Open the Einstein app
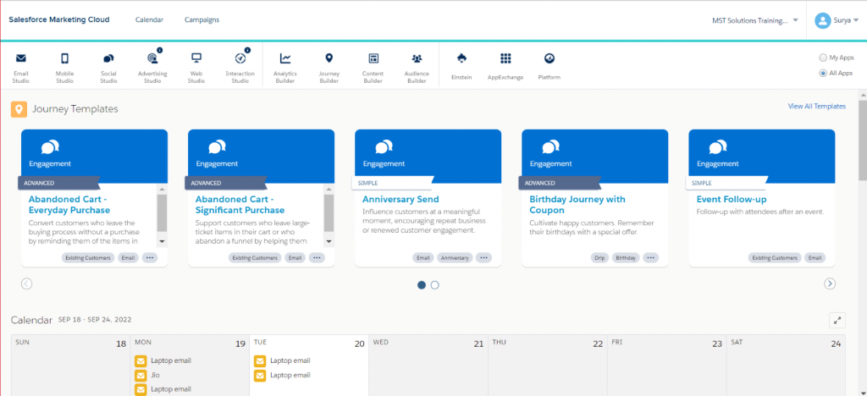Viewport: 867px width, 396px height. click(x=461, y=66)
